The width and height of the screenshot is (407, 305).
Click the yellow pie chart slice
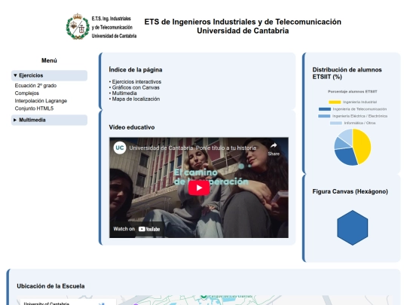point(363,145)
